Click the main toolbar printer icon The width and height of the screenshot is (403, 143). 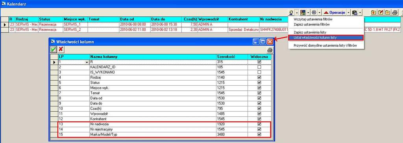point(395,12)
